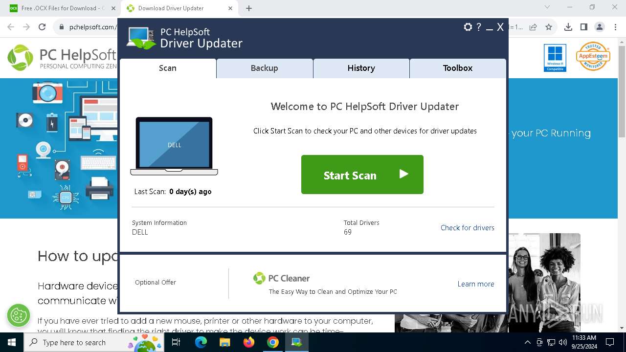Open Task View on the taskbar
The image size is (626, 352).
coord(176,342)
